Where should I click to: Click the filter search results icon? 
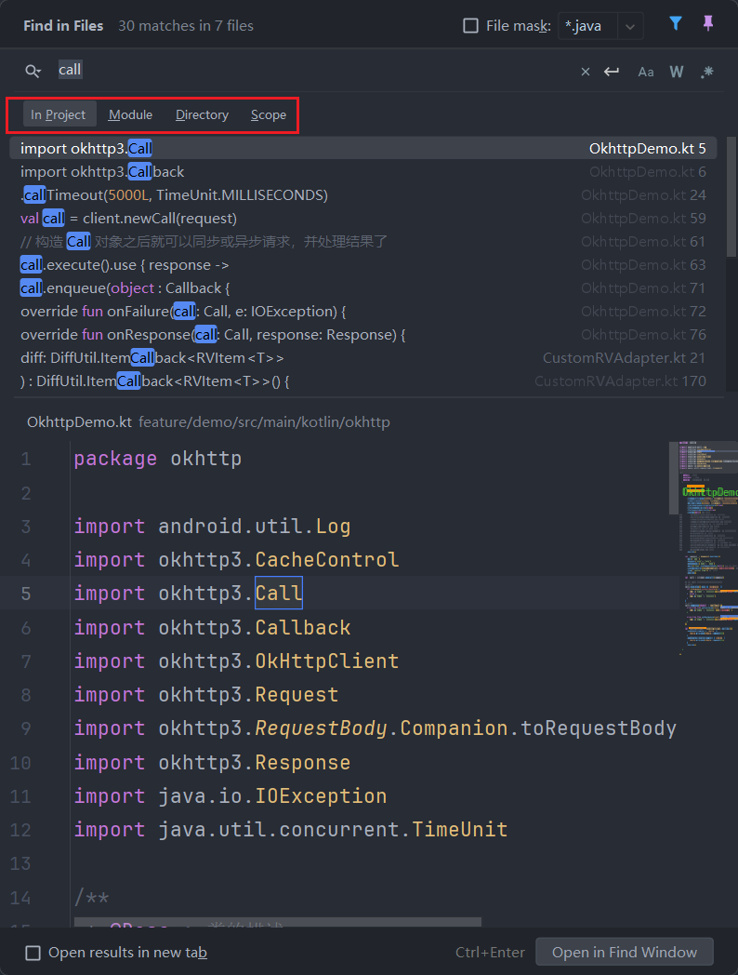[676, 24]
